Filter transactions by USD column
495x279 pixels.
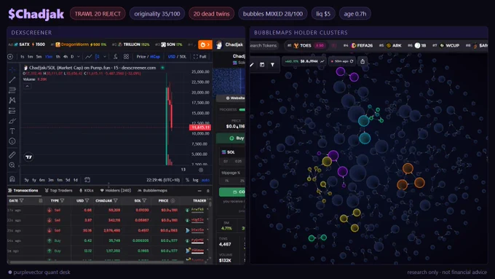tap(87, 200)
